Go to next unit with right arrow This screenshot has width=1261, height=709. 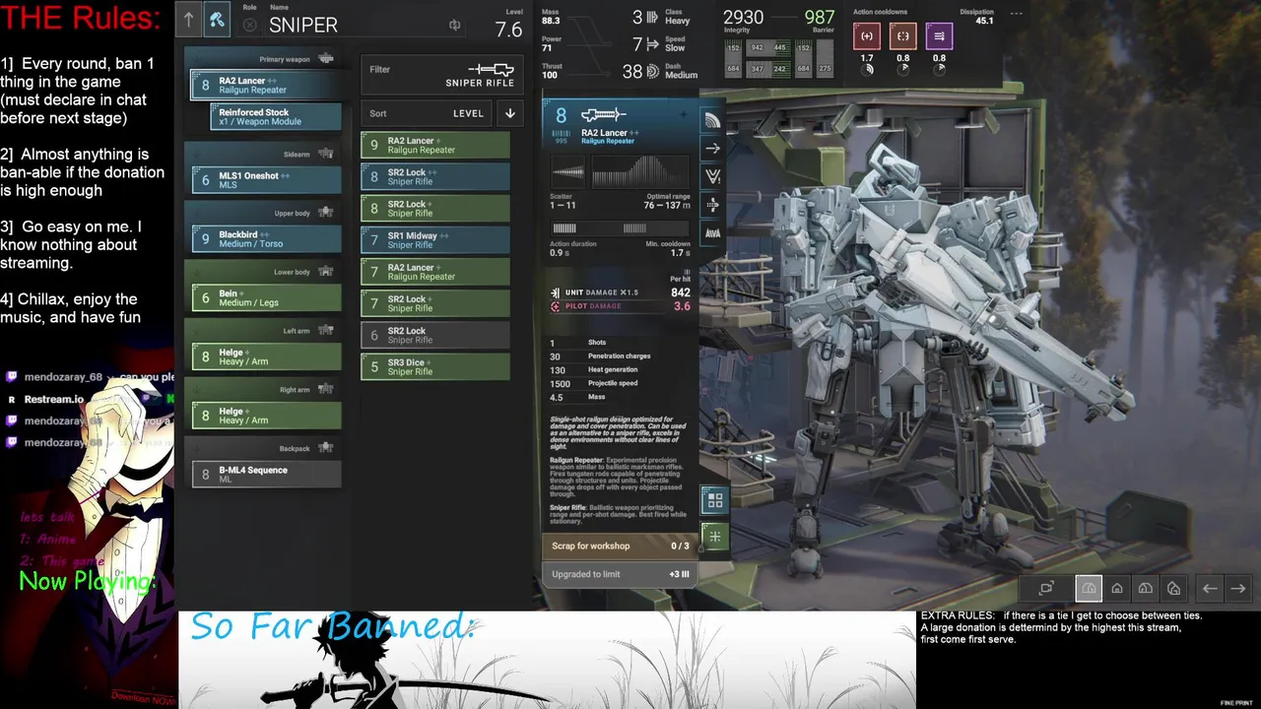(1238, 589)
